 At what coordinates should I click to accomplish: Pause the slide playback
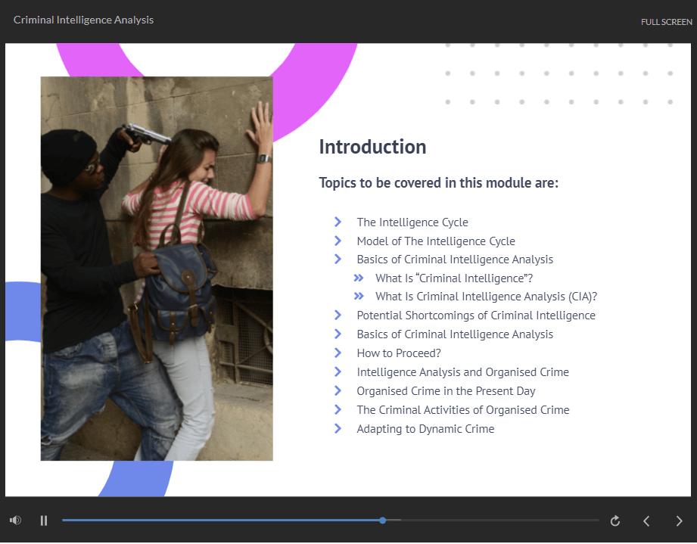[44, 521]
